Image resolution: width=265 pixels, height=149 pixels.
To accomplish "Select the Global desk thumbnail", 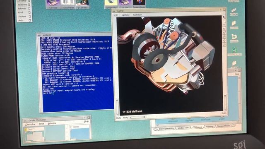I will (79, 132).
